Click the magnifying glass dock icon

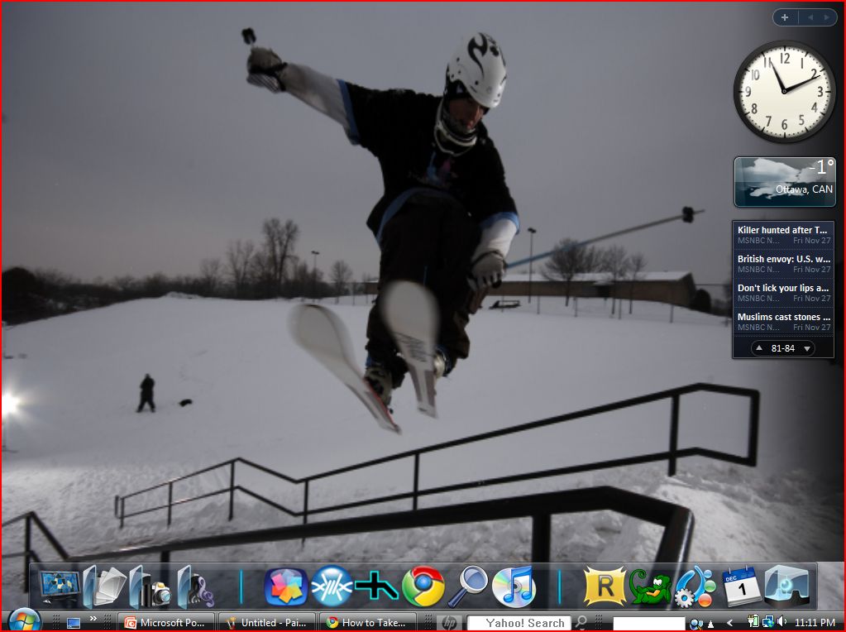[468, 587]
